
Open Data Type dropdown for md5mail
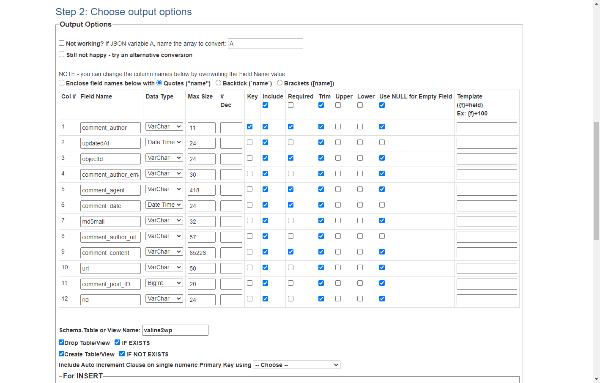pyautogui.click(x=164, y=220)
